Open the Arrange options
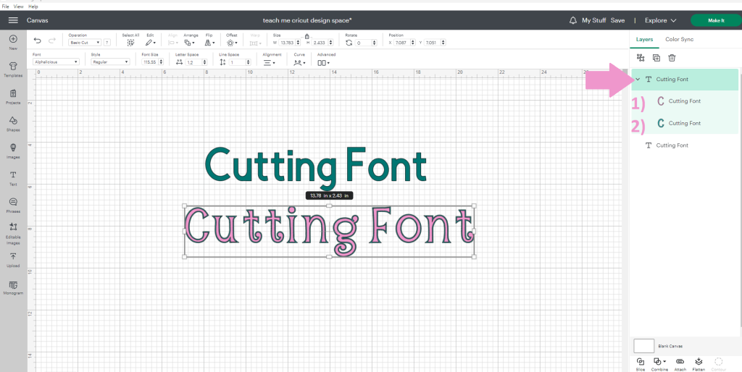Viewport: 742px width, 372px height. 189,43
